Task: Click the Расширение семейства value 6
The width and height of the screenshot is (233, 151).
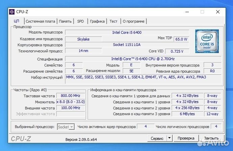Action: point(74,71)
